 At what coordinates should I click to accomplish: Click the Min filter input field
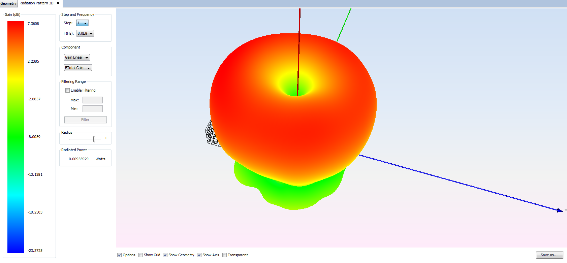pyautogui.click(x=92, y=109)
